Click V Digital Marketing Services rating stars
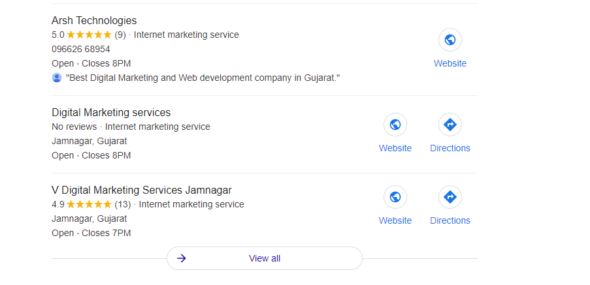 click(89, 204)
